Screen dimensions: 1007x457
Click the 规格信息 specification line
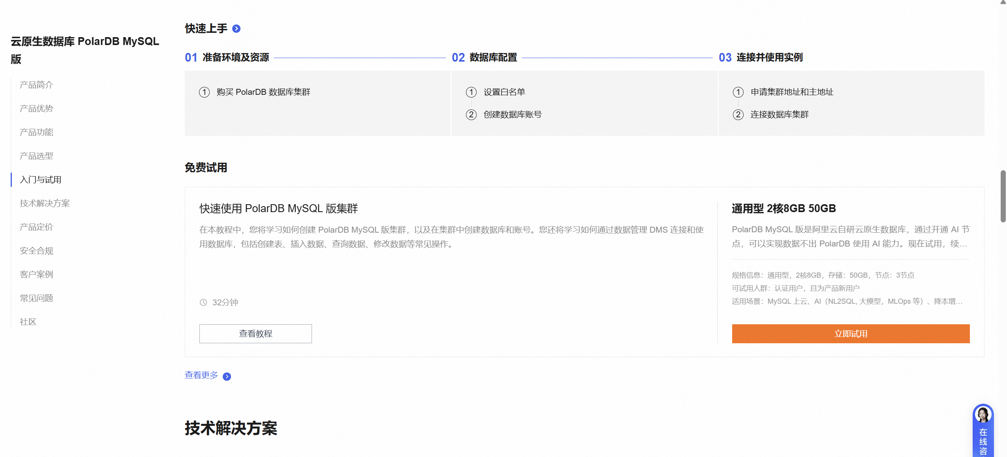[x=823, y=275]
